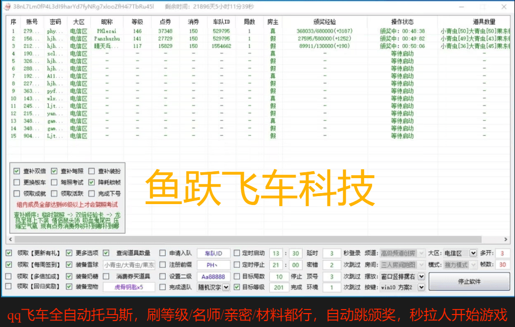Click the 操作状态 column header
The height and width of the screenshot is (327, 515).
click(x=403, y=22)
